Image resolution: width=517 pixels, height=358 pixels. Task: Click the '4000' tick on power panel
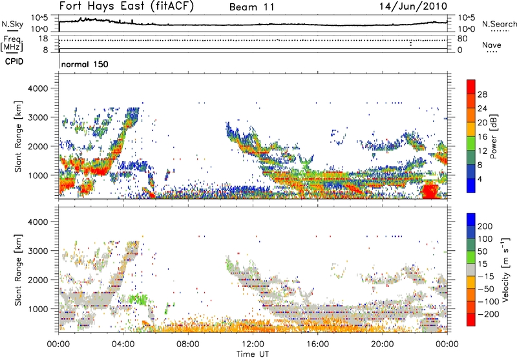[38, 89]
